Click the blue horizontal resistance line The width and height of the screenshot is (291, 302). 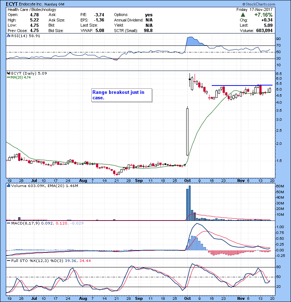point(242,85)
